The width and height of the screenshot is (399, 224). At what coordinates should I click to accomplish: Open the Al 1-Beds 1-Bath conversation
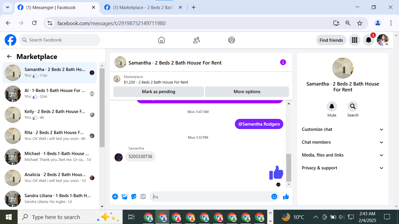tap(50, 94)
